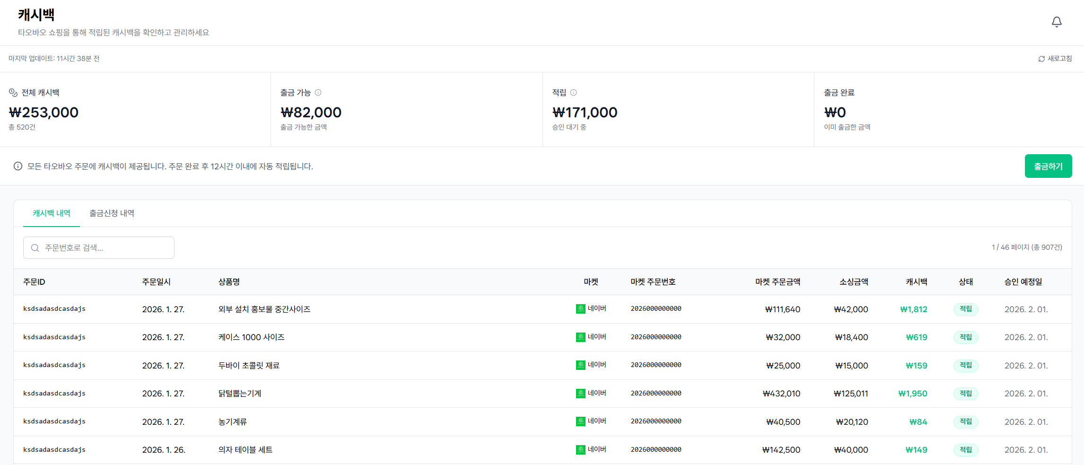Open the 두바이 초콜릿 재료 order row
The image size is (1084, 465).
tap(249, 366)
